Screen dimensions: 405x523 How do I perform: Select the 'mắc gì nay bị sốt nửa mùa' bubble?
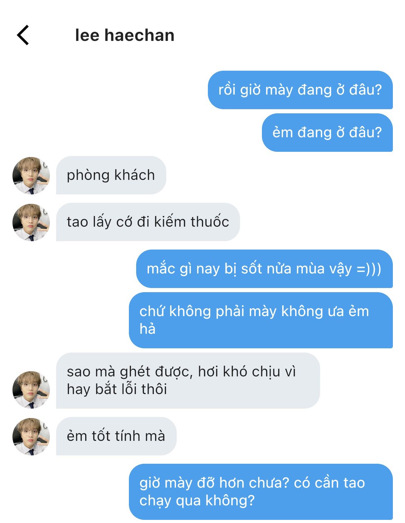(264, 269)
